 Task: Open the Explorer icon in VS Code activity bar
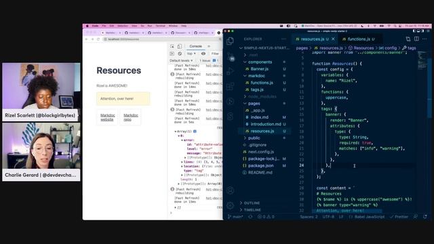230,41
